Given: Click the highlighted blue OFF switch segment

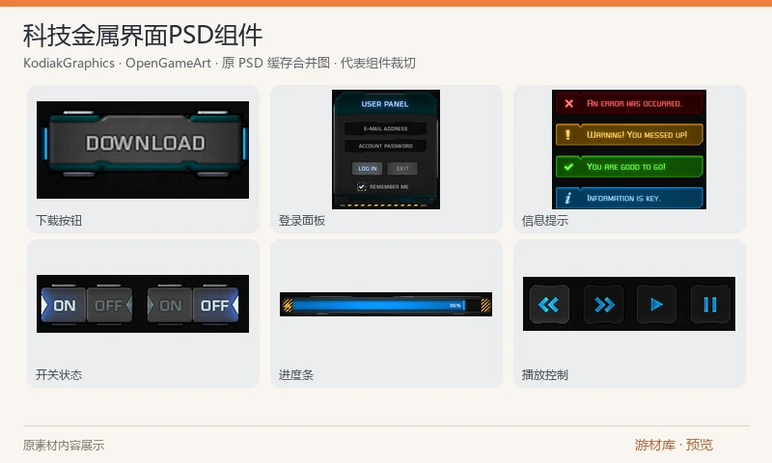Looking at the screenshot, I should (x=215, y=306).
